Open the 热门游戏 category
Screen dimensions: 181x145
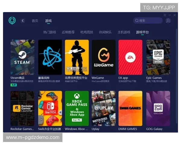coord(49,32)
